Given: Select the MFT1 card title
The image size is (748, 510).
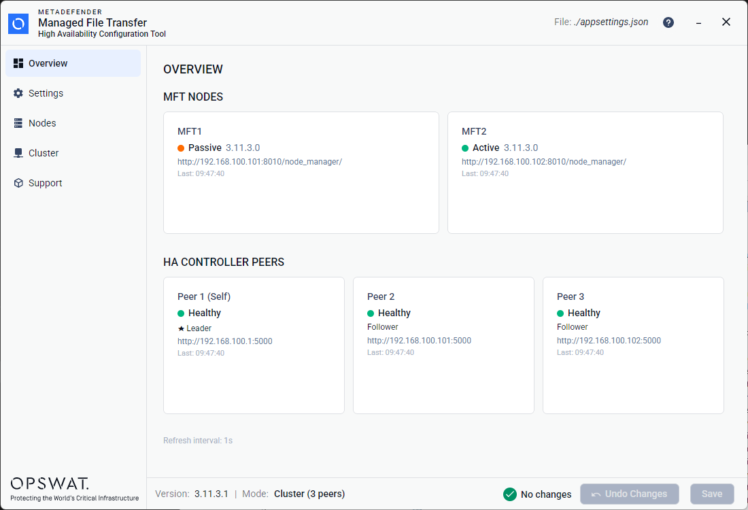Looking at the screenshot, I should [x=190, y=131].
